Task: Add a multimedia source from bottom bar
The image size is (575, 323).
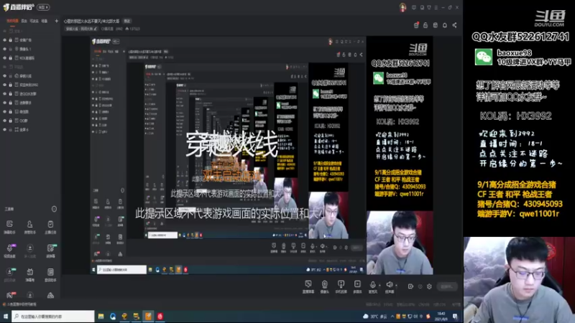Action: click(x=357, y=286)
